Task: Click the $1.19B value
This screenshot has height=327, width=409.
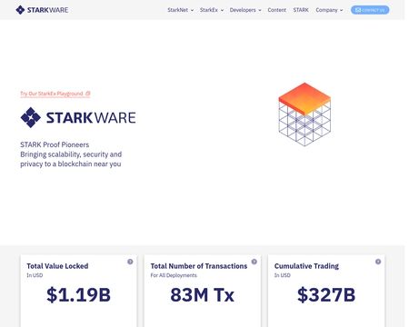Action: click(78, 294)
